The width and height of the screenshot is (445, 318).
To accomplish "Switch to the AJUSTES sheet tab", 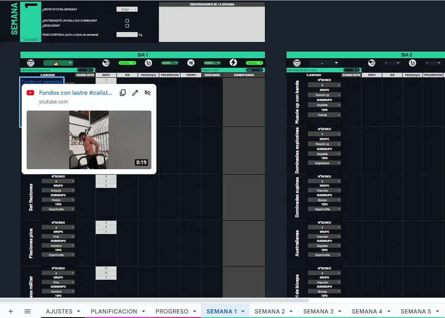I will 59,311.
